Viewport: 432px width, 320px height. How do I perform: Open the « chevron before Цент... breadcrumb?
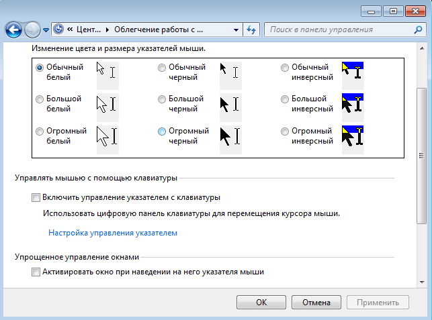[x=70, y=30]
